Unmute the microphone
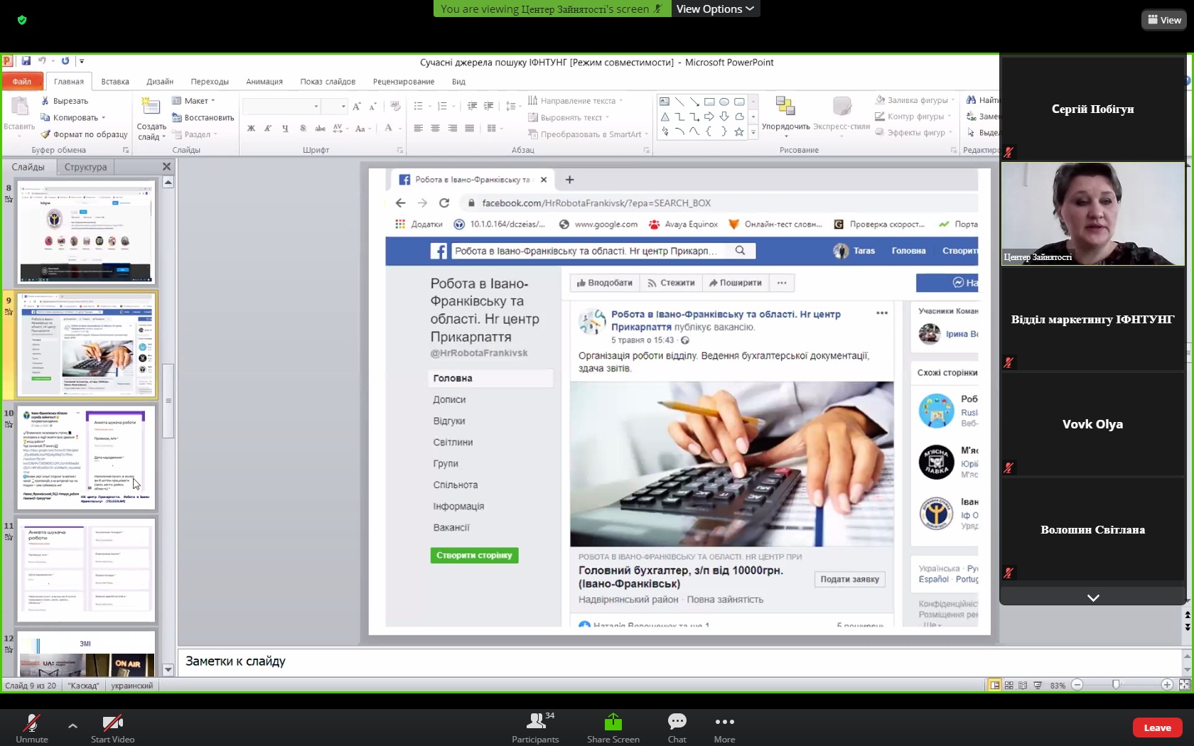 tap(32, 723)
